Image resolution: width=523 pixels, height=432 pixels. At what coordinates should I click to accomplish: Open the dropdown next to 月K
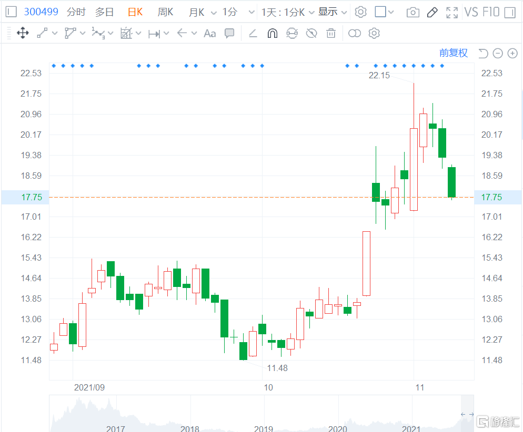[214, 13]
